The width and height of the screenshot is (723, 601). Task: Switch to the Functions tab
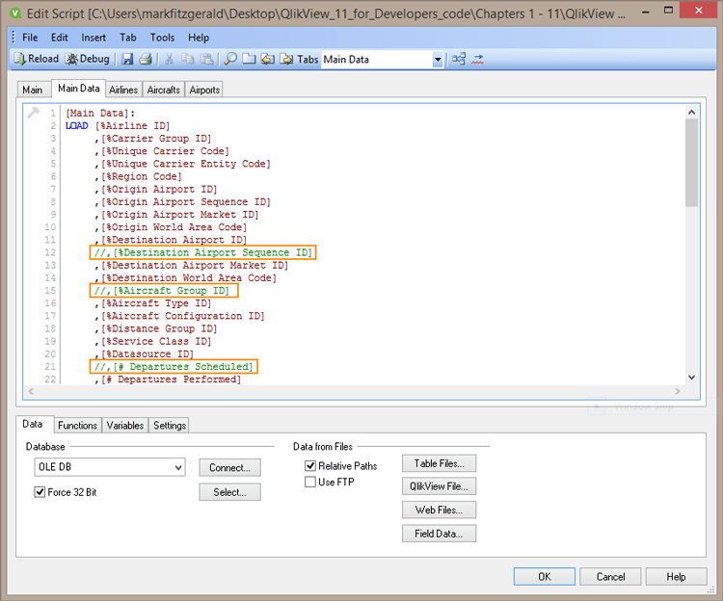pyautogui.click(x=77, y=426)
